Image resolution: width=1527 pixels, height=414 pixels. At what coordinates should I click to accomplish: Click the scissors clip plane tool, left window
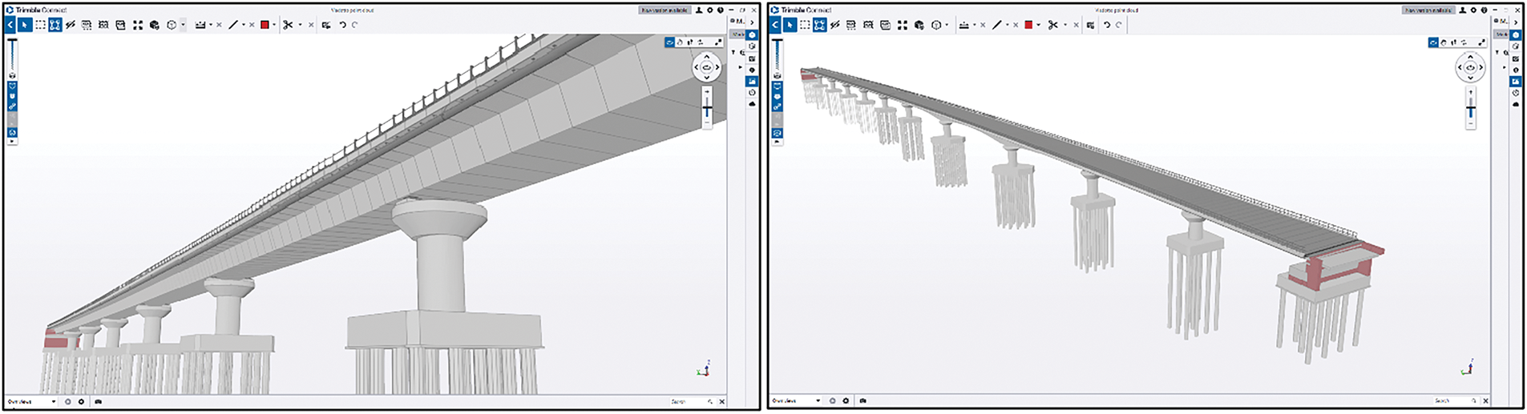pyautogui.click(x=288, y=25)
